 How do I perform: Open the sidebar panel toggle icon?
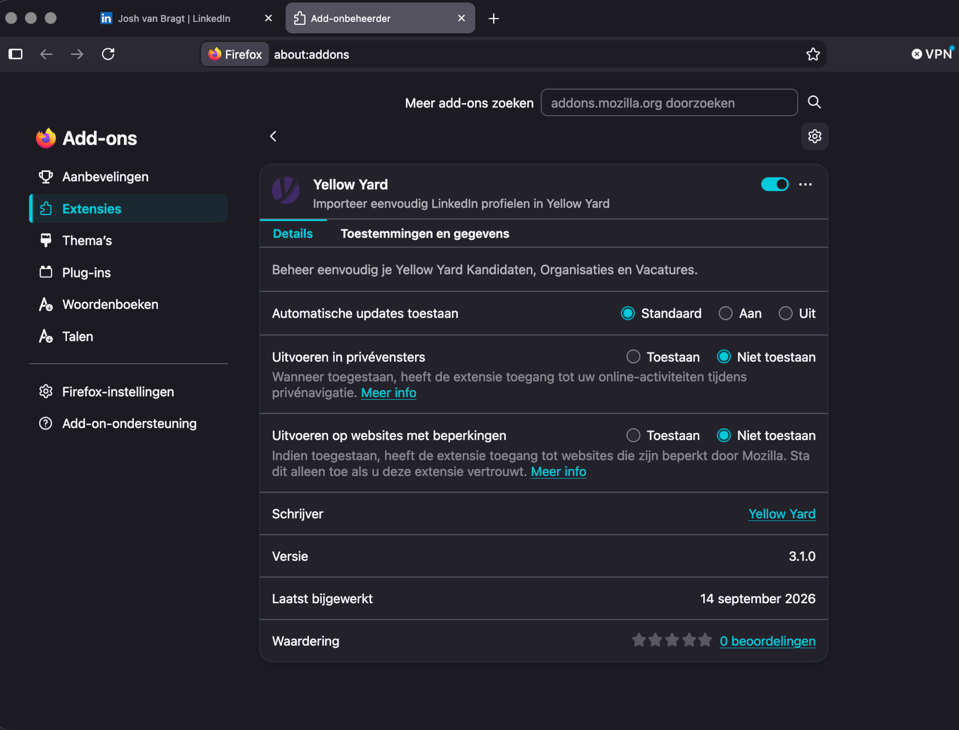15,54
